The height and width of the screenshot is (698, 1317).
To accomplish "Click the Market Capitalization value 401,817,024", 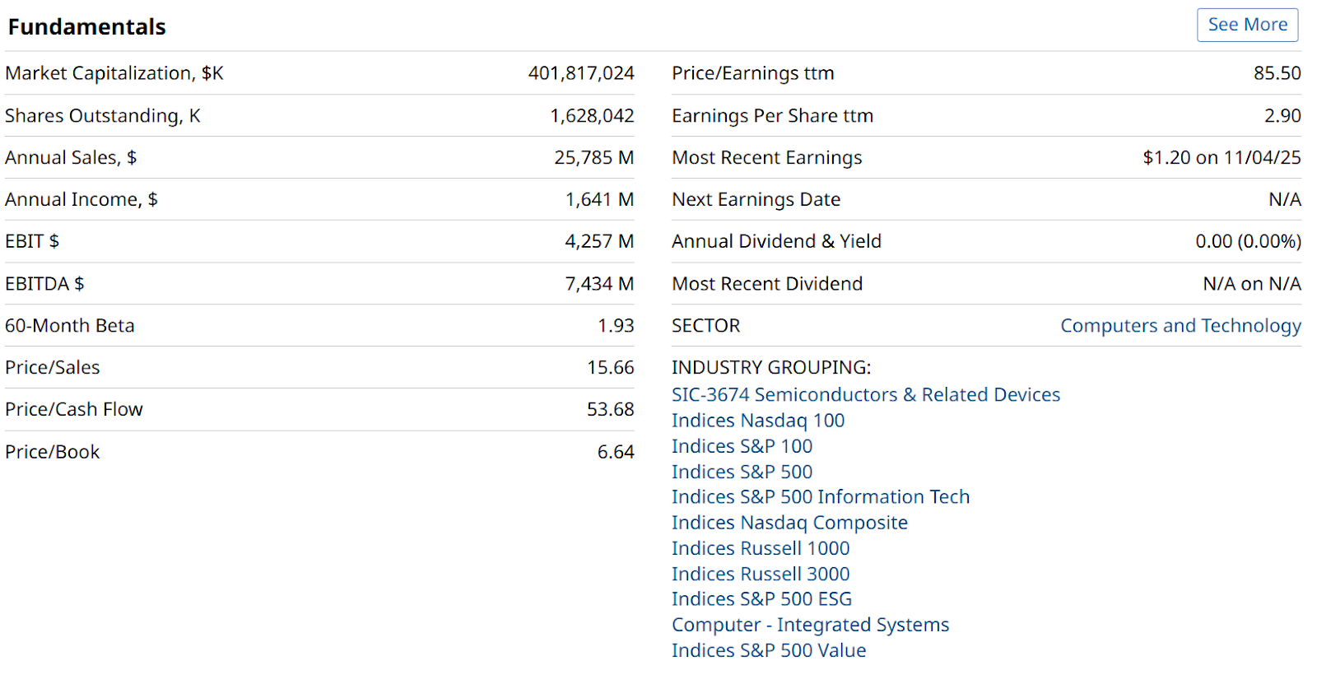I will [x=581, y=73].
